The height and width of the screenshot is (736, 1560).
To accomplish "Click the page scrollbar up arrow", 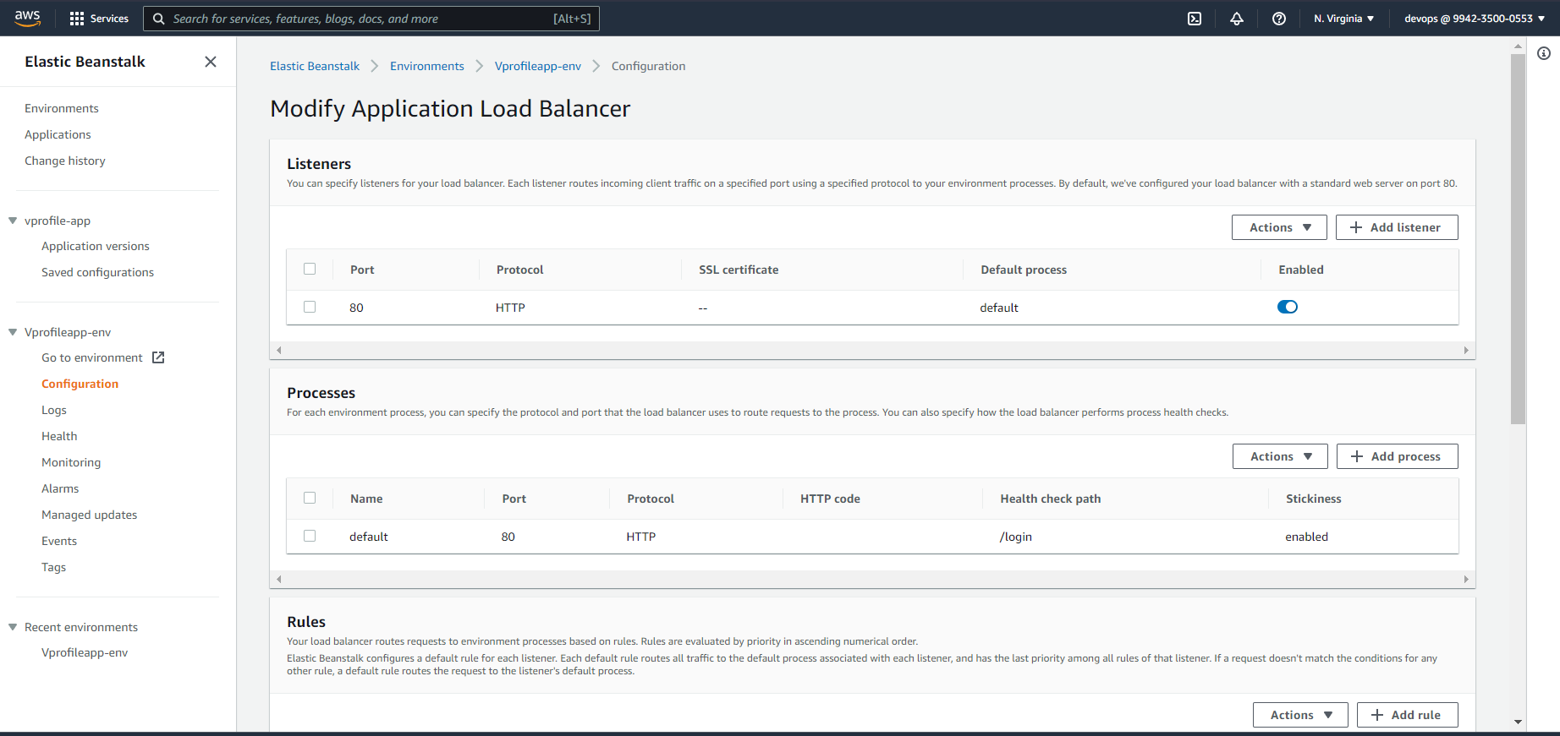I will tap(1518, 46).
